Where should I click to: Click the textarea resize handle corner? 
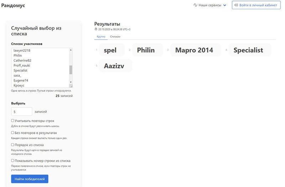71,86
